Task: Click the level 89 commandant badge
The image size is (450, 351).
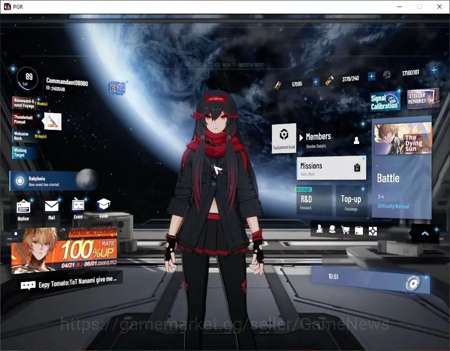Action: coord(27,79)
